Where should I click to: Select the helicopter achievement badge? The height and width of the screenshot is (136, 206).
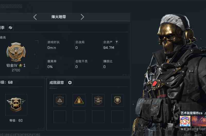98,100
